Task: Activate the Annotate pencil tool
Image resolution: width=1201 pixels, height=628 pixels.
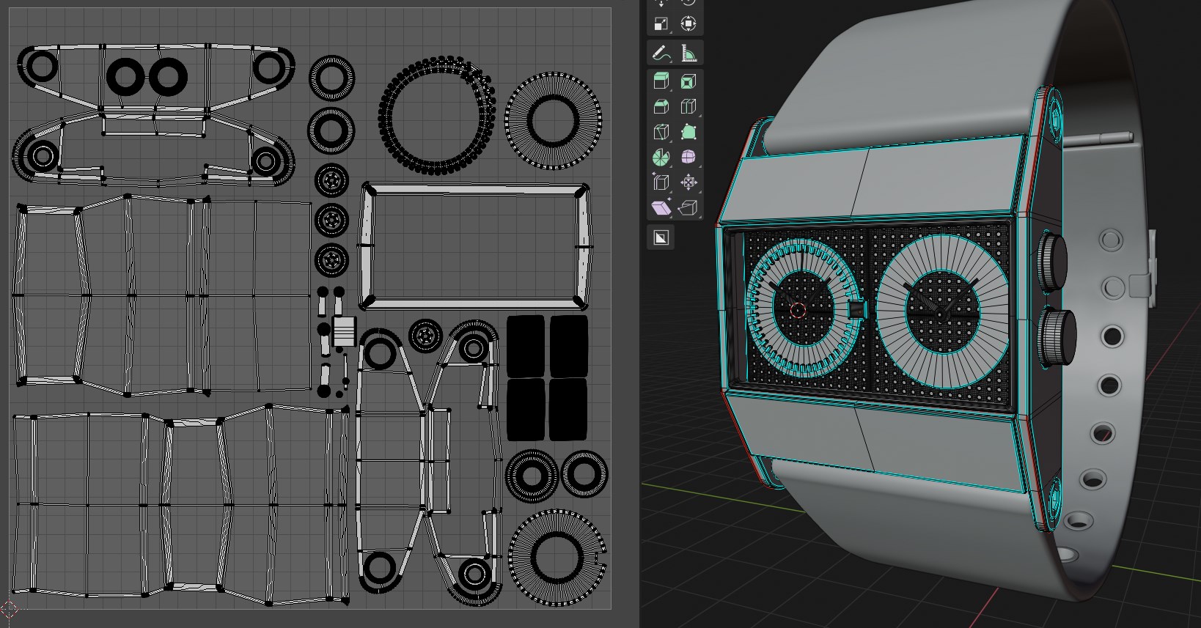Action: [661, 53]
